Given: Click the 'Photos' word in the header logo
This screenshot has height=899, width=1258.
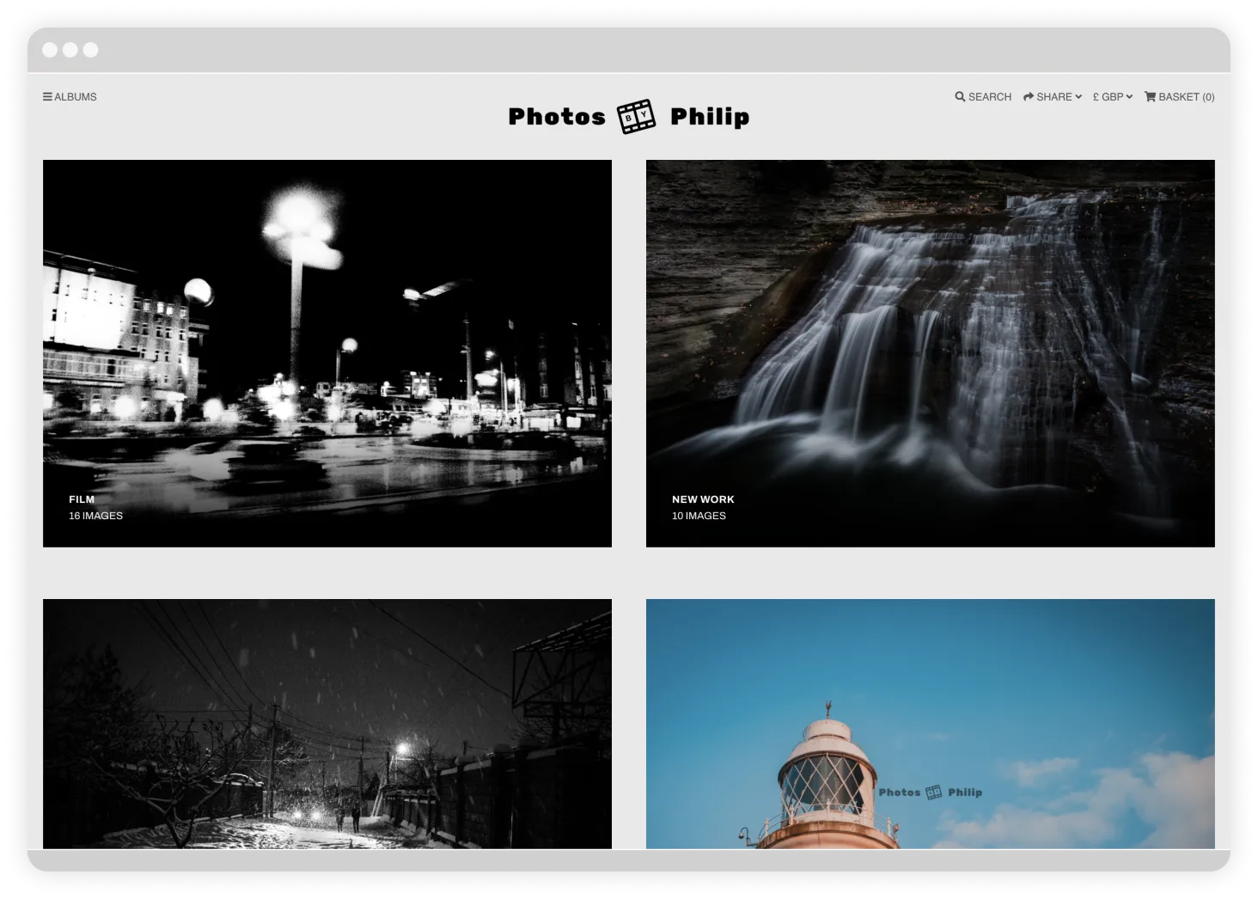Looking at the screenshot, I should pyautogui.click(x=557, y=117).
